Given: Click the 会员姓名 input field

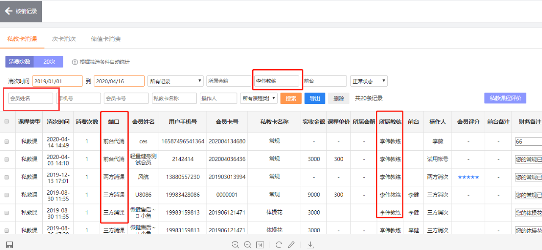Looking at the screenshot, I should coord(30,98).
